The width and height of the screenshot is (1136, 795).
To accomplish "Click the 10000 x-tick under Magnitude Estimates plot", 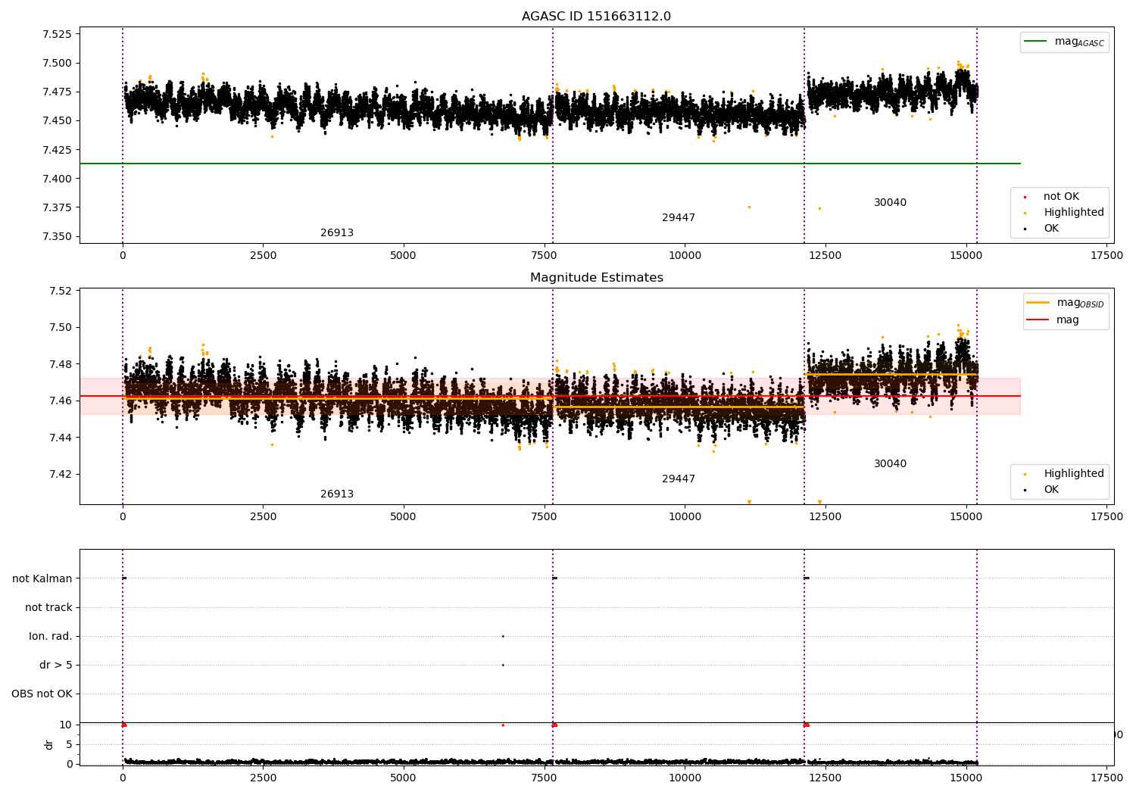I will point(685,517).
